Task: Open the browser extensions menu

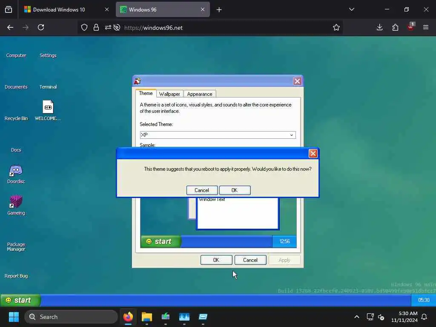Action: point(395,27)
